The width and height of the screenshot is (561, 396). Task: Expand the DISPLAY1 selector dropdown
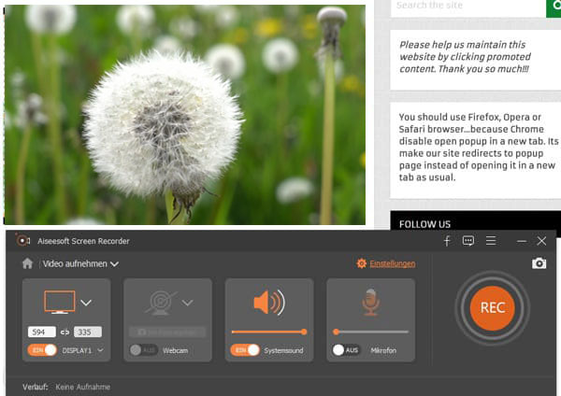99,350
